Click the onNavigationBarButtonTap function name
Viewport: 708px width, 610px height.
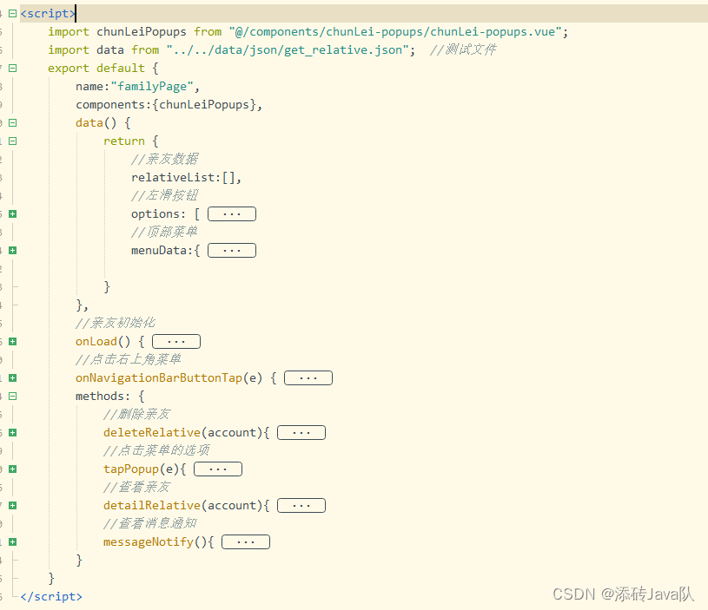(x=159, y=377)
